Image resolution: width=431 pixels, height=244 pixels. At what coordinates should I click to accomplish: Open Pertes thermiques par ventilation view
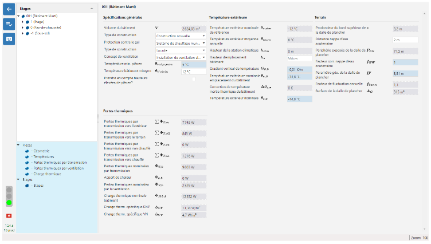click(x=57, y=168)
